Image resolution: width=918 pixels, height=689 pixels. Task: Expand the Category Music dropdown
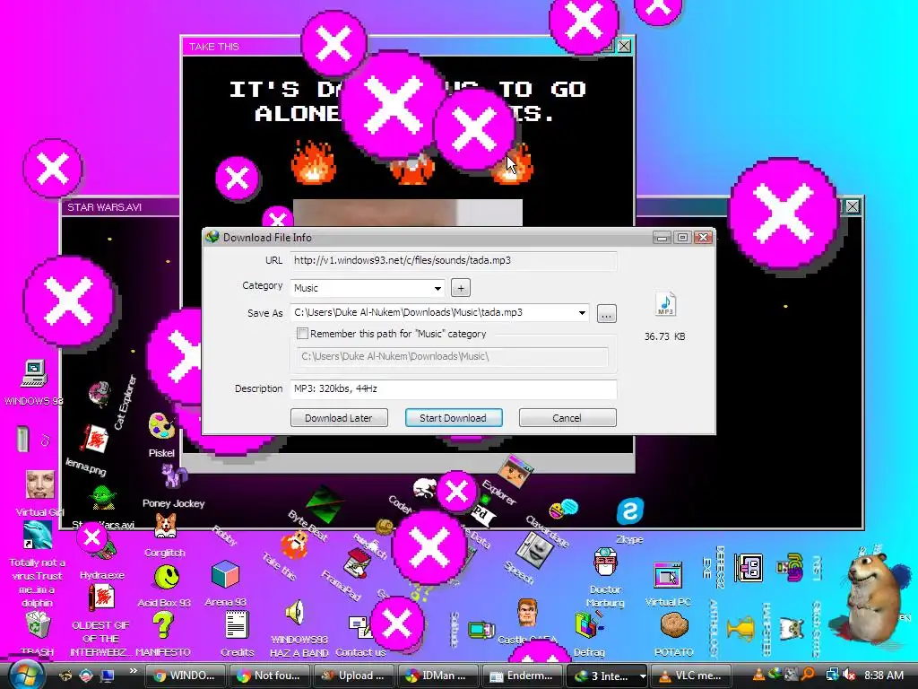pos(437,288)
